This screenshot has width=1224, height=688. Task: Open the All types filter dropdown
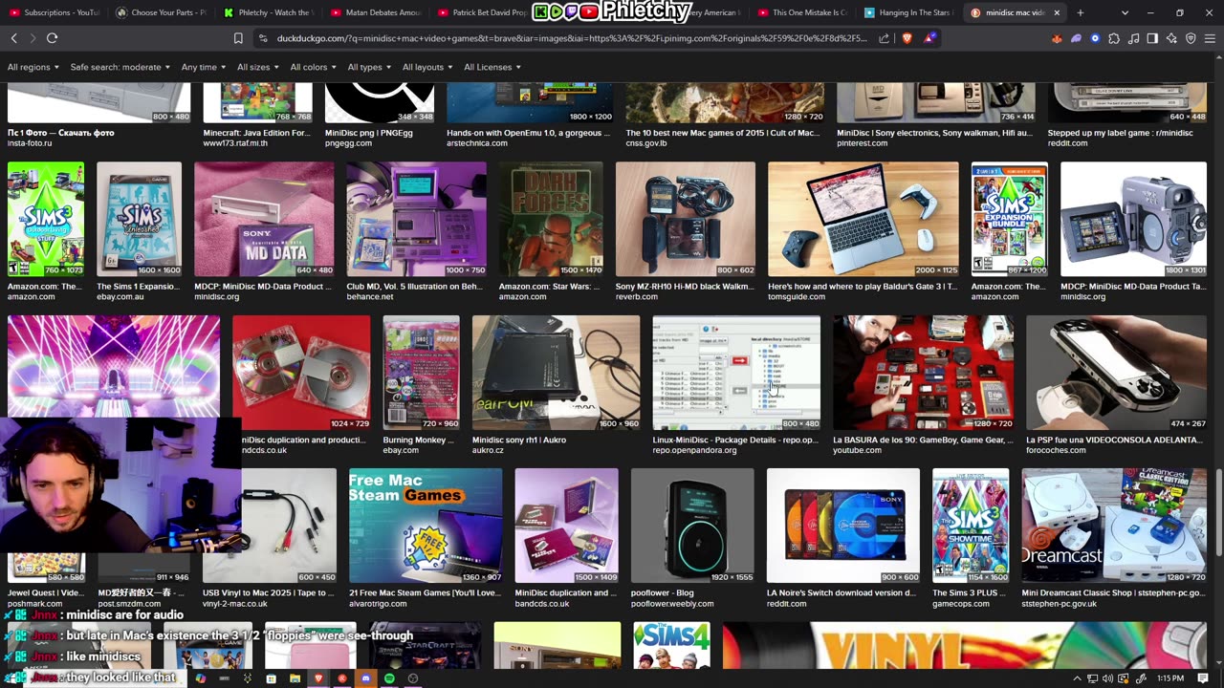369,67
